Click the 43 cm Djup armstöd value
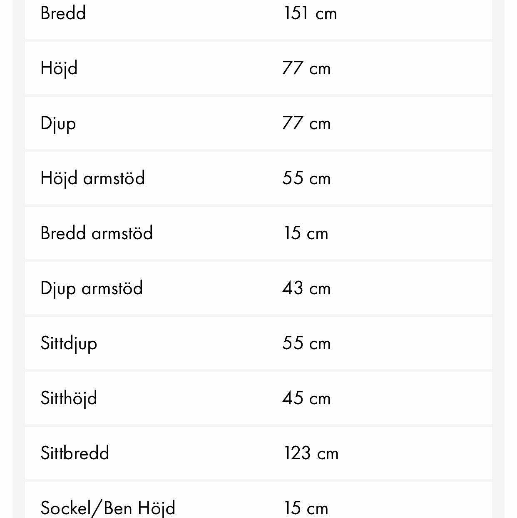The width and height of the screenshot is (517, 518). coord(306,288)
